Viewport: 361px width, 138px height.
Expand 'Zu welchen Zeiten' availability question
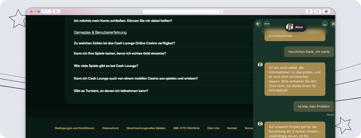124,43
